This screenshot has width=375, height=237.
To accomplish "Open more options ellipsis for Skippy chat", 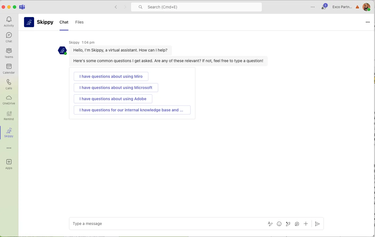I will tap(368, 22).
